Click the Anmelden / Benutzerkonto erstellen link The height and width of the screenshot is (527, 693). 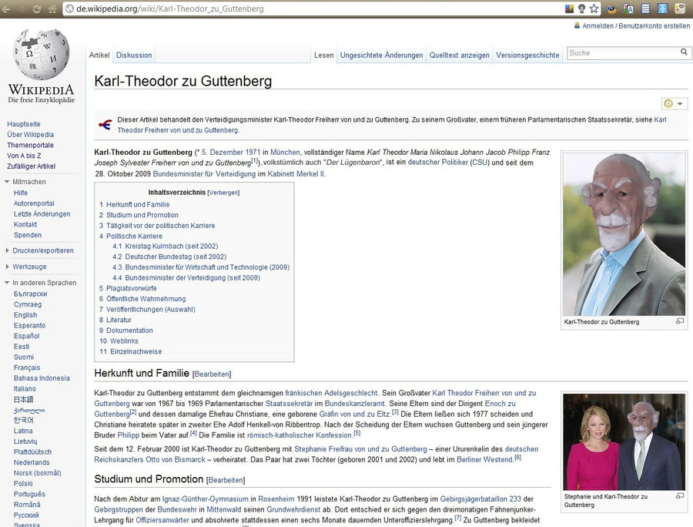point(636,25)
